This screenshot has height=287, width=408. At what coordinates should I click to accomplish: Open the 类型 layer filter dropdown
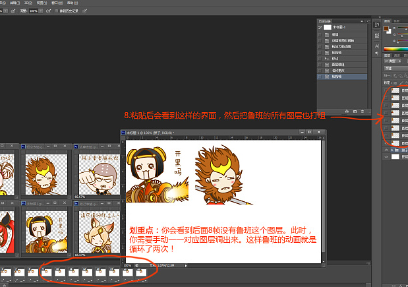point(393,61)
